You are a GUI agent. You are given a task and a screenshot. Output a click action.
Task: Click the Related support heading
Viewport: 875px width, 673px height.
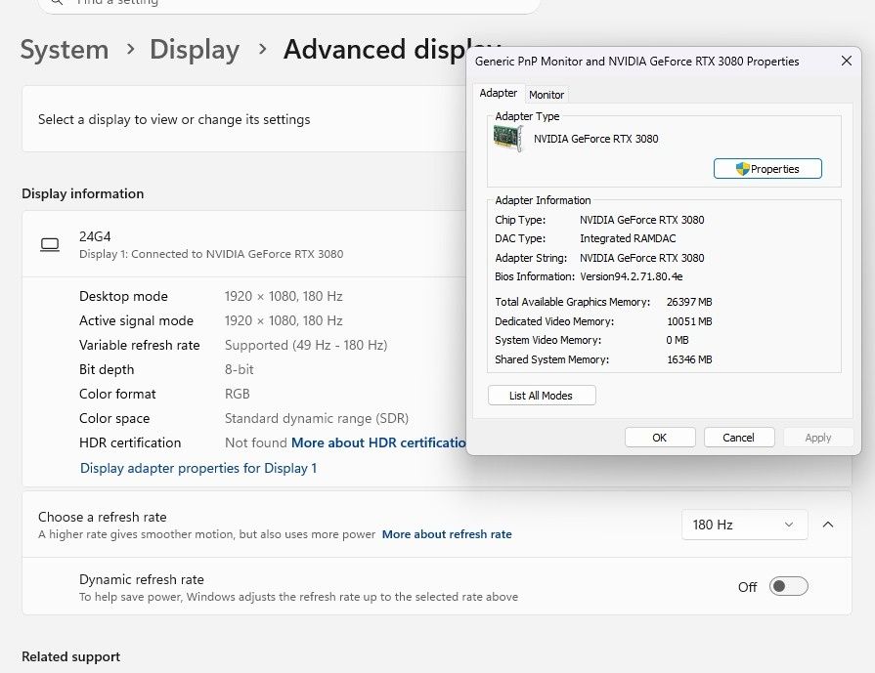pos(70,656)
